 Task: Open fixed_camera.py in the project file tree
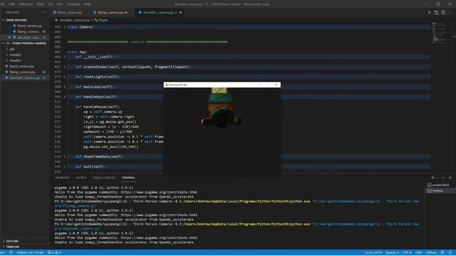(x=22, y=66)
